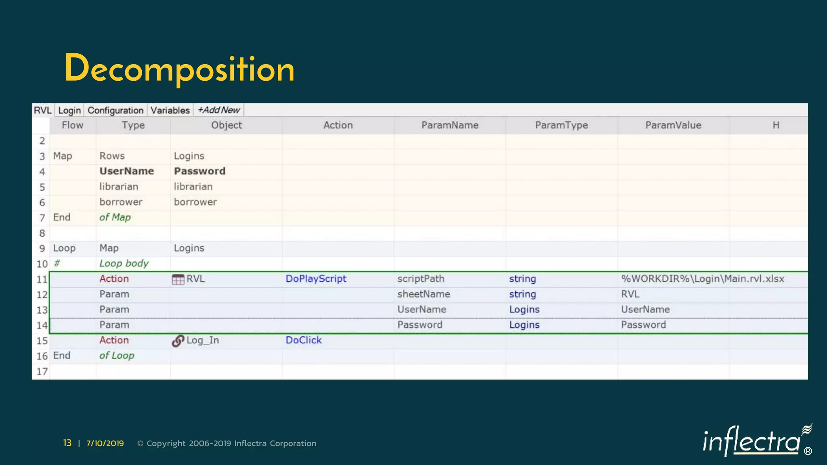827x465 pixels.
Task: Click the DoPlayScript action cell
Action: tap(316, 279)
